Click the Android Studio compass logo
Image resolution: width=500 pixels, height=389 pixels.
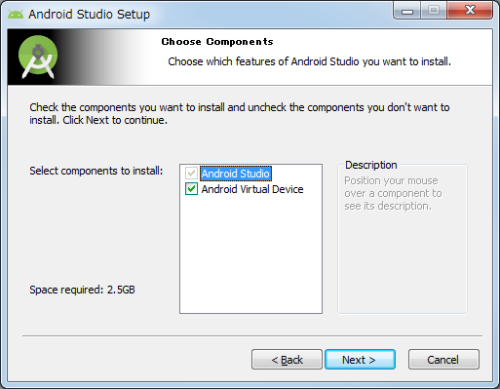38,57
